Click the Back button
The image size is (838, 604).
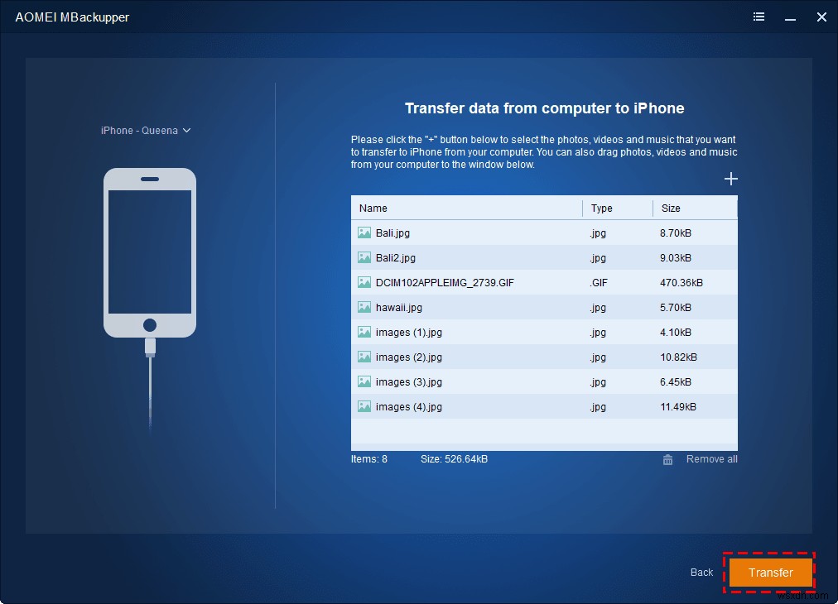point(701,572)
